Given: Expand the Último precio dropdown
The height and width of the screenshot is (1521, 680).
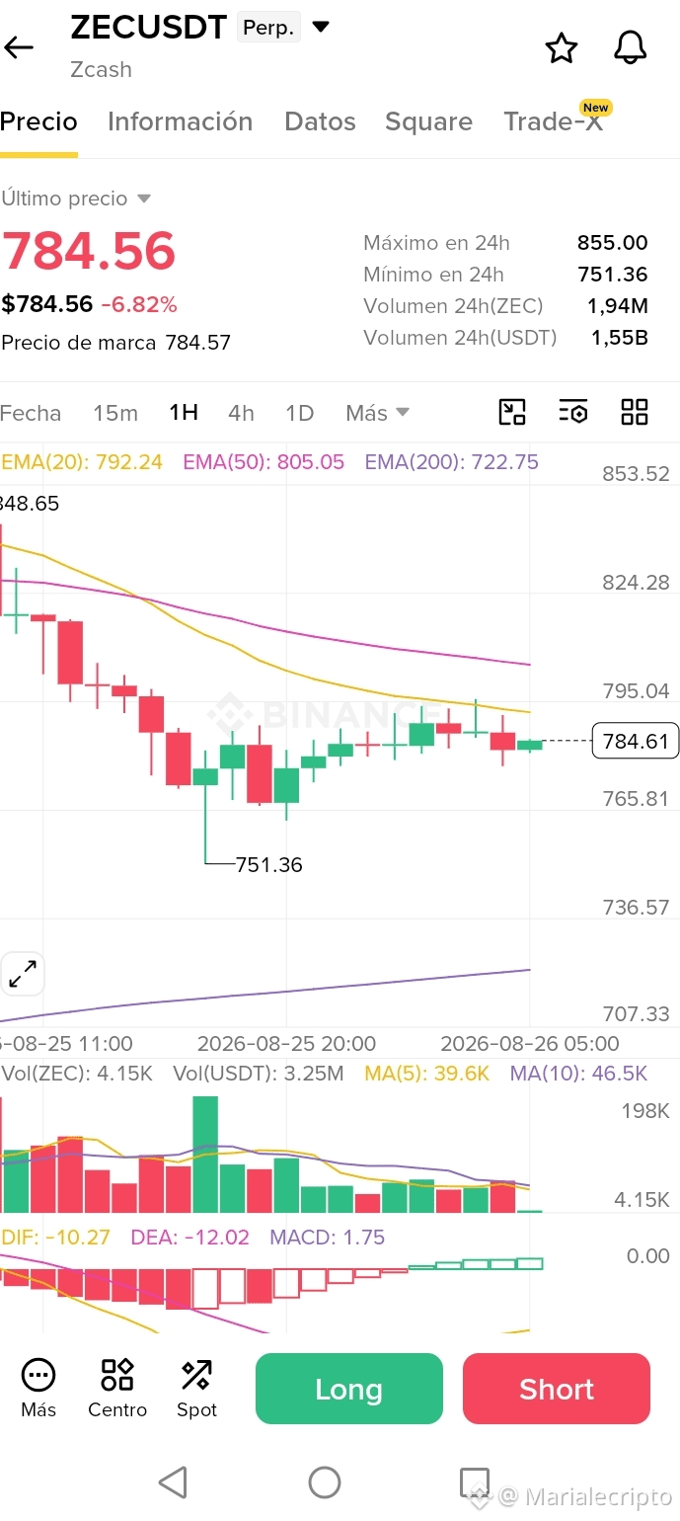Looking at the screenshot, I should tap(76, 199).
